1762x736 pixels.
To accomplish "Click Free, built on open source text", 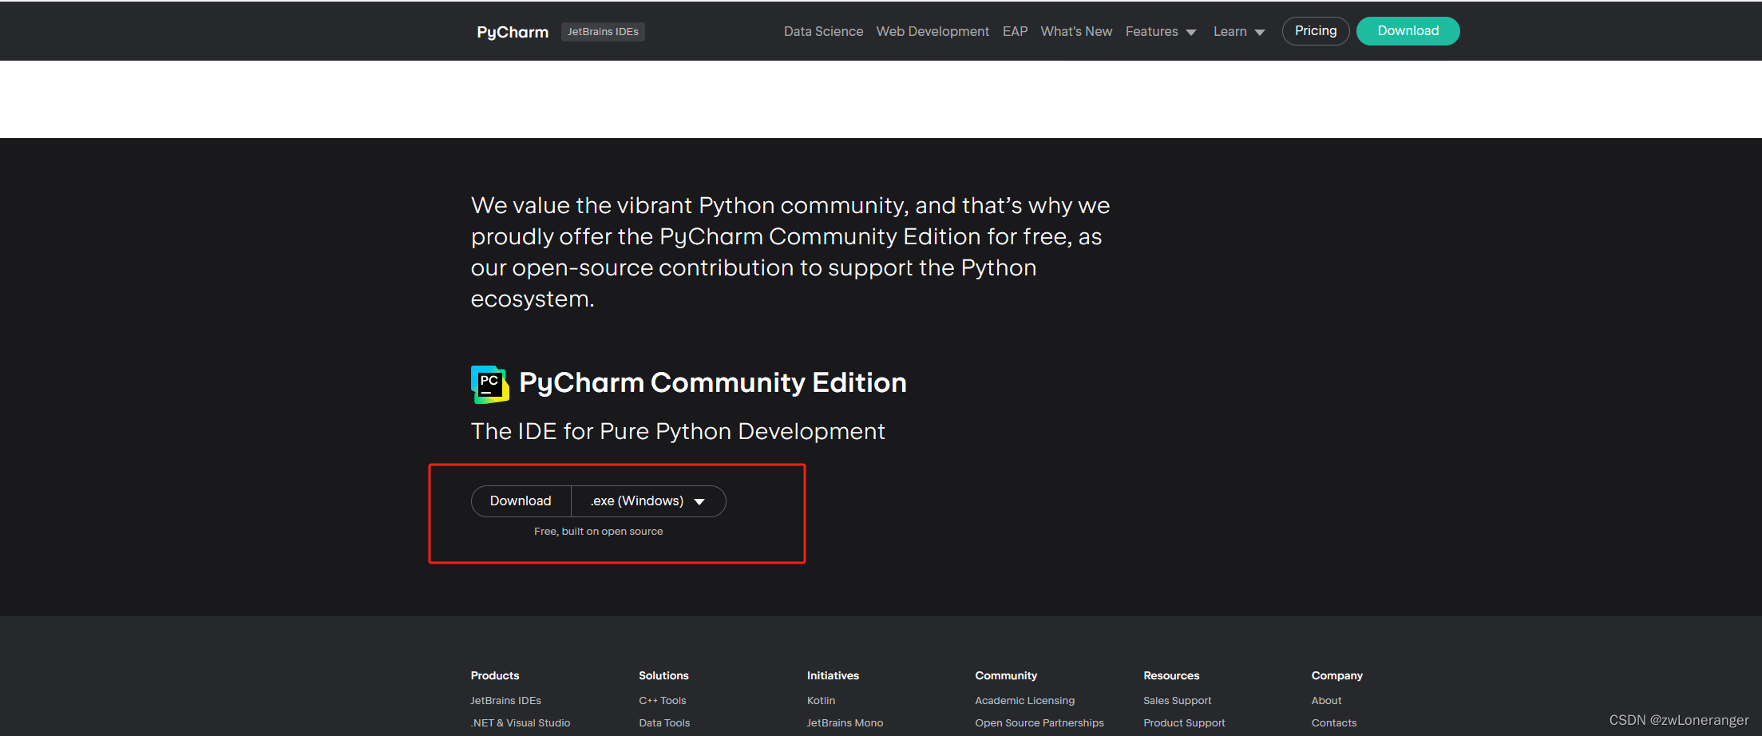I will point(599,532).
